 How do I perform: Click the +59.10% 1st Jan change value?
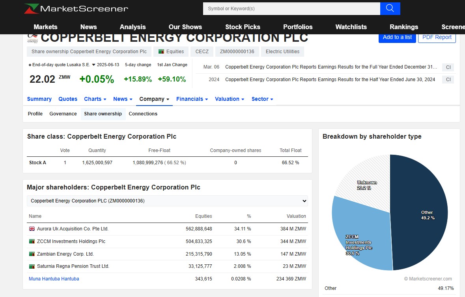pyautogui.click(x=172, y=79)
